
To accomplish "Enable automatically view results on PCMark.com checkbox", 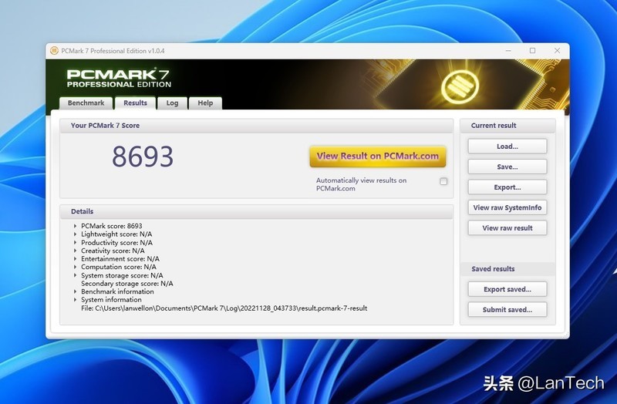I will click(443, 181).
